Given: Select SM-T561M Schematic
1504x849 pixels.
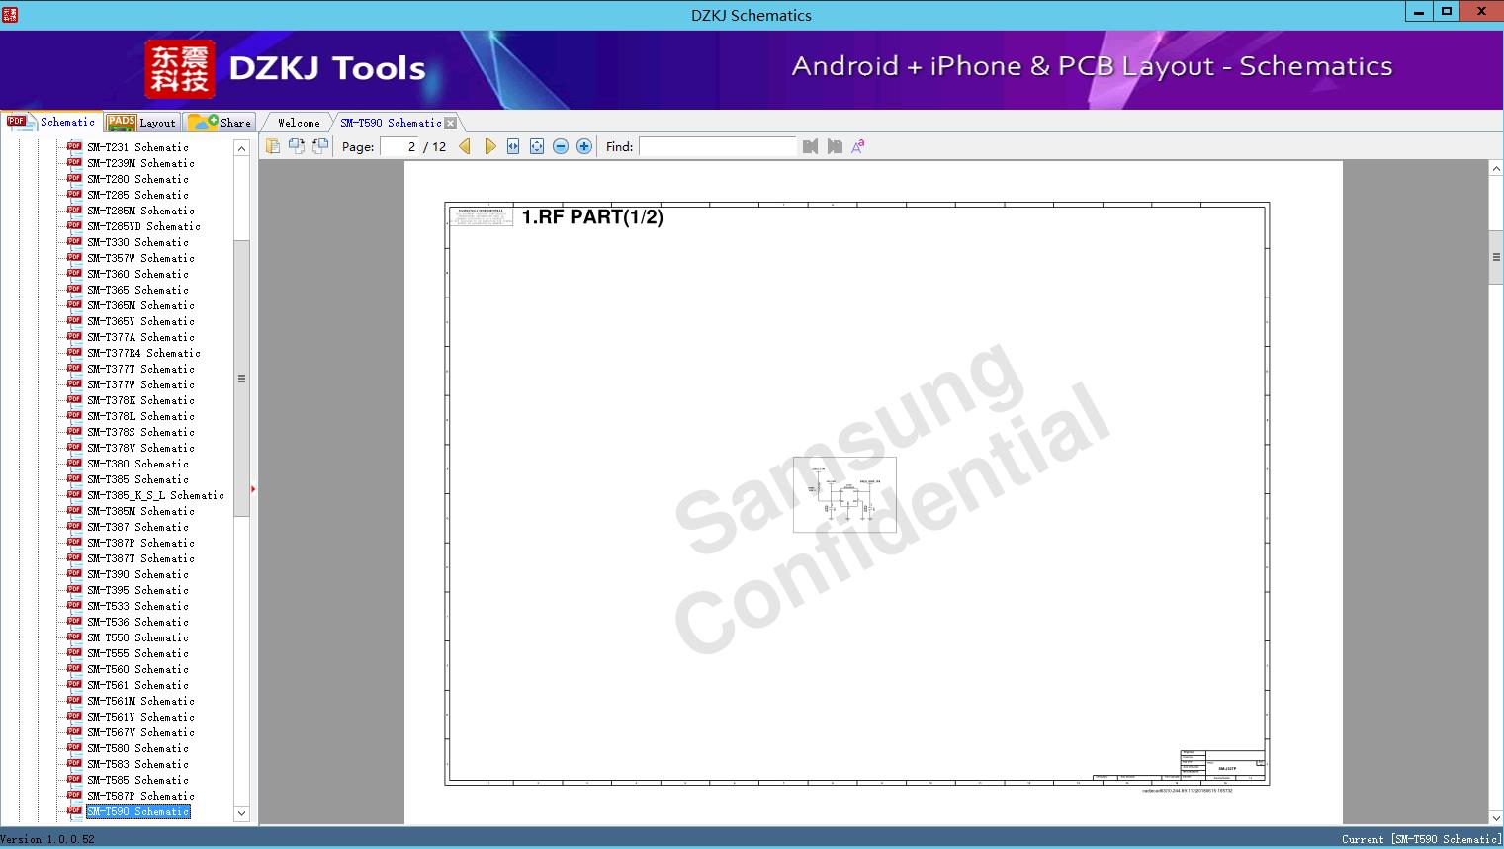Looking at the screenshot, I should pos(140,701).
